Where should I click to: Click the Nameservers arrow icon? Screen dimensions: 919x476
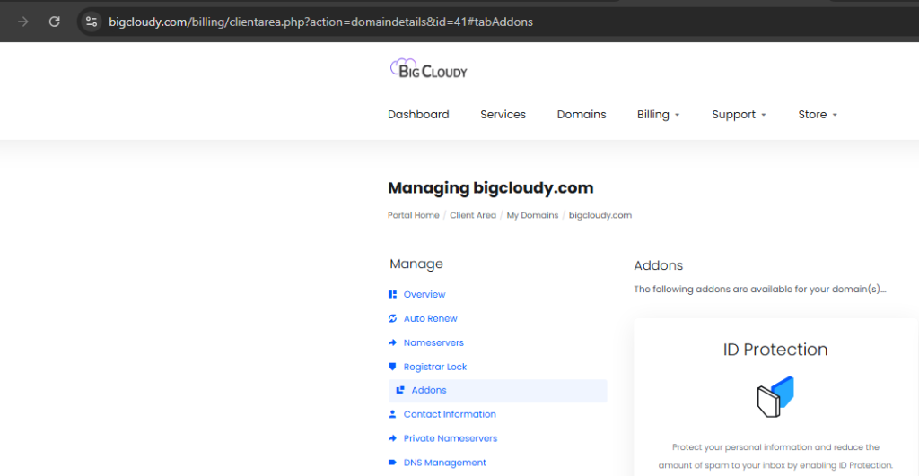point(392,342)
